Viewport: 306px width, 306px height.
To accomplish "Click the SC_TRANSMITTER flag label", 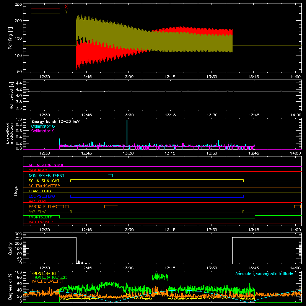I will coord(44,186).
